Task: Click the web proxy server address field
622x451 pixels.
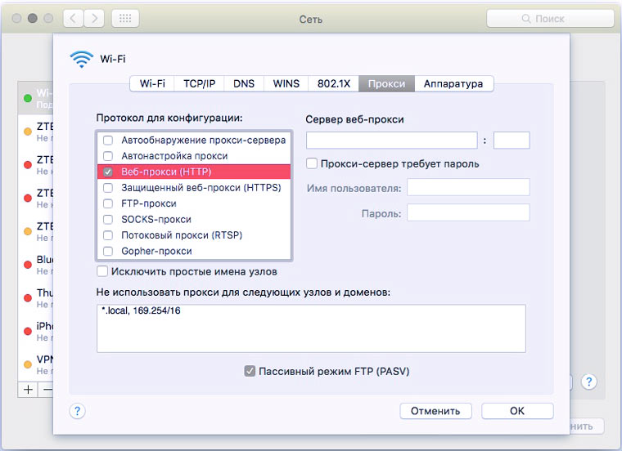Action: (x=391, y=141)
